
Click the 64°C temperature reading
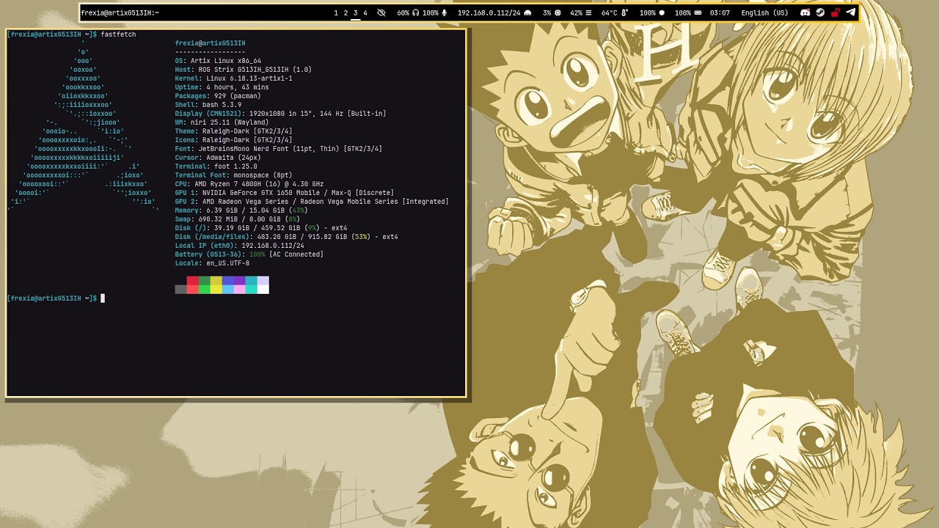pos(609,12)
